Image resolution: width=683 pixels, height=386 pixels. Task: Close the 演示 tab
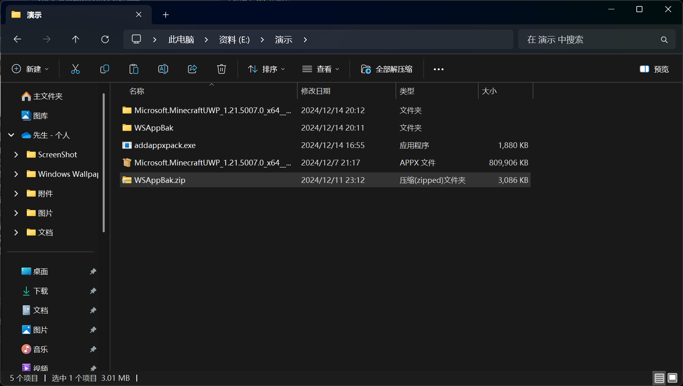tap(139, 15)
